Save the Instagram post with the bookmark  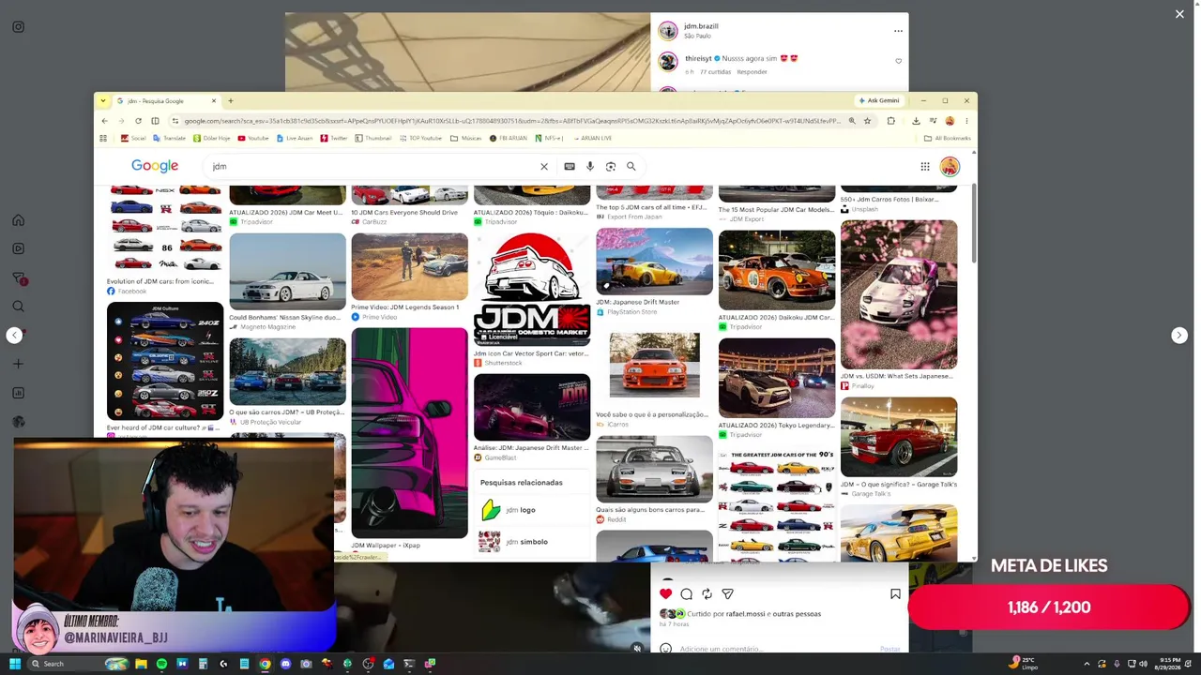(895, 593)
